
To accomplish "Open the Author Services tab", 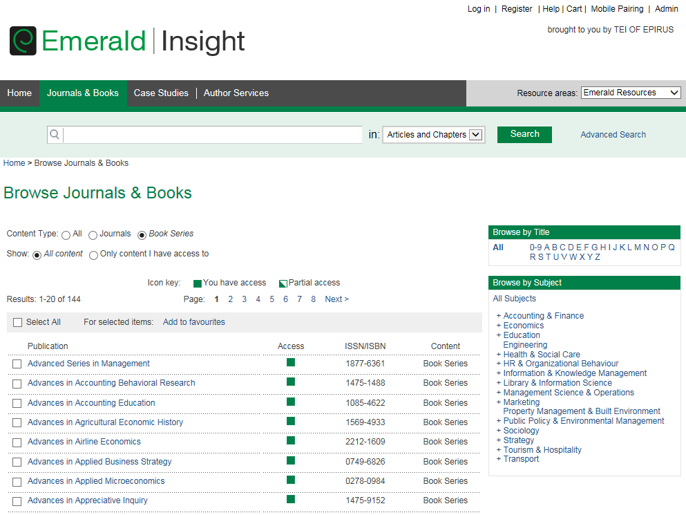I will [236, 93].
